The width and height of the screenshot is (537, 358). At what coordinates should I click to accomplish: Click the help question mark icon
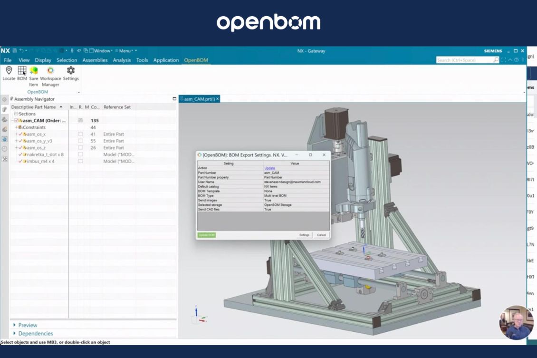click(x=517, y=60)
